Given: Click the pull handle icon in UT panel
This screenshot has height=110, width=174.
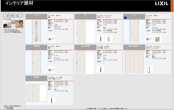Looking at the screenshot, I should [100, 39].
